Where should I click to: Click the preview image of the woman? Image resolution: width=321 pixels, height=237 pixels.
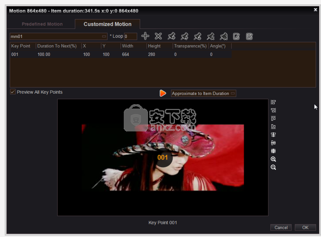point(163,158)
